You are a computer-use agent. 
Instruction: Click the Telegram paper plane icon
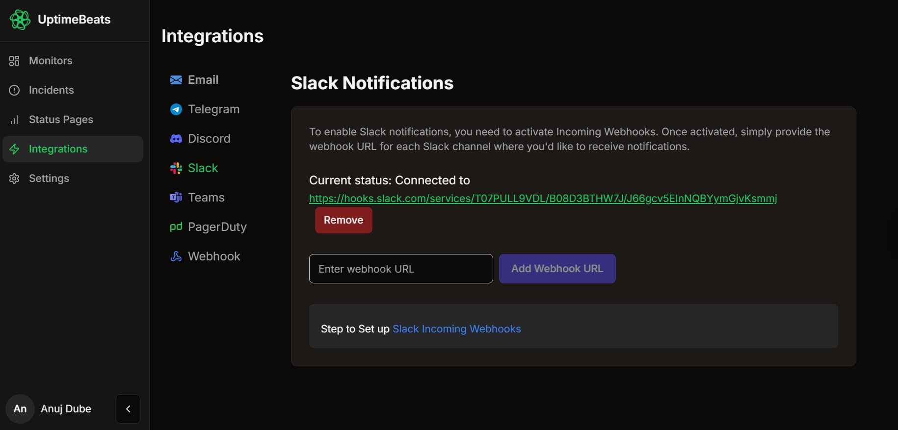point(176,109)
